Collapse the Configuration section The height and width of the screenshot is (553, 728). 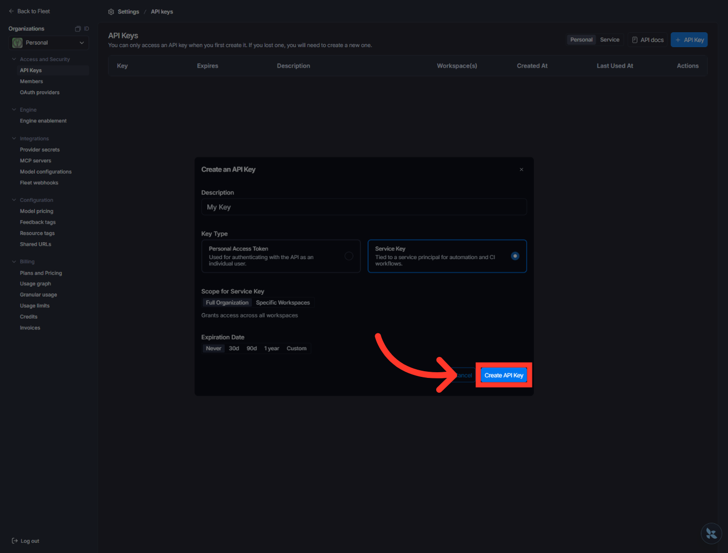[x=14, y=200]
